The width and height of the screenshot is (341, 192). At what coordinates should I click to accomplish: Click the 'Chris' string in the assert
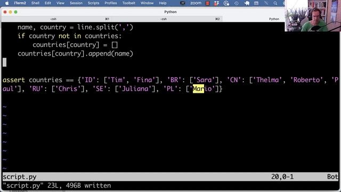point(68,89)
